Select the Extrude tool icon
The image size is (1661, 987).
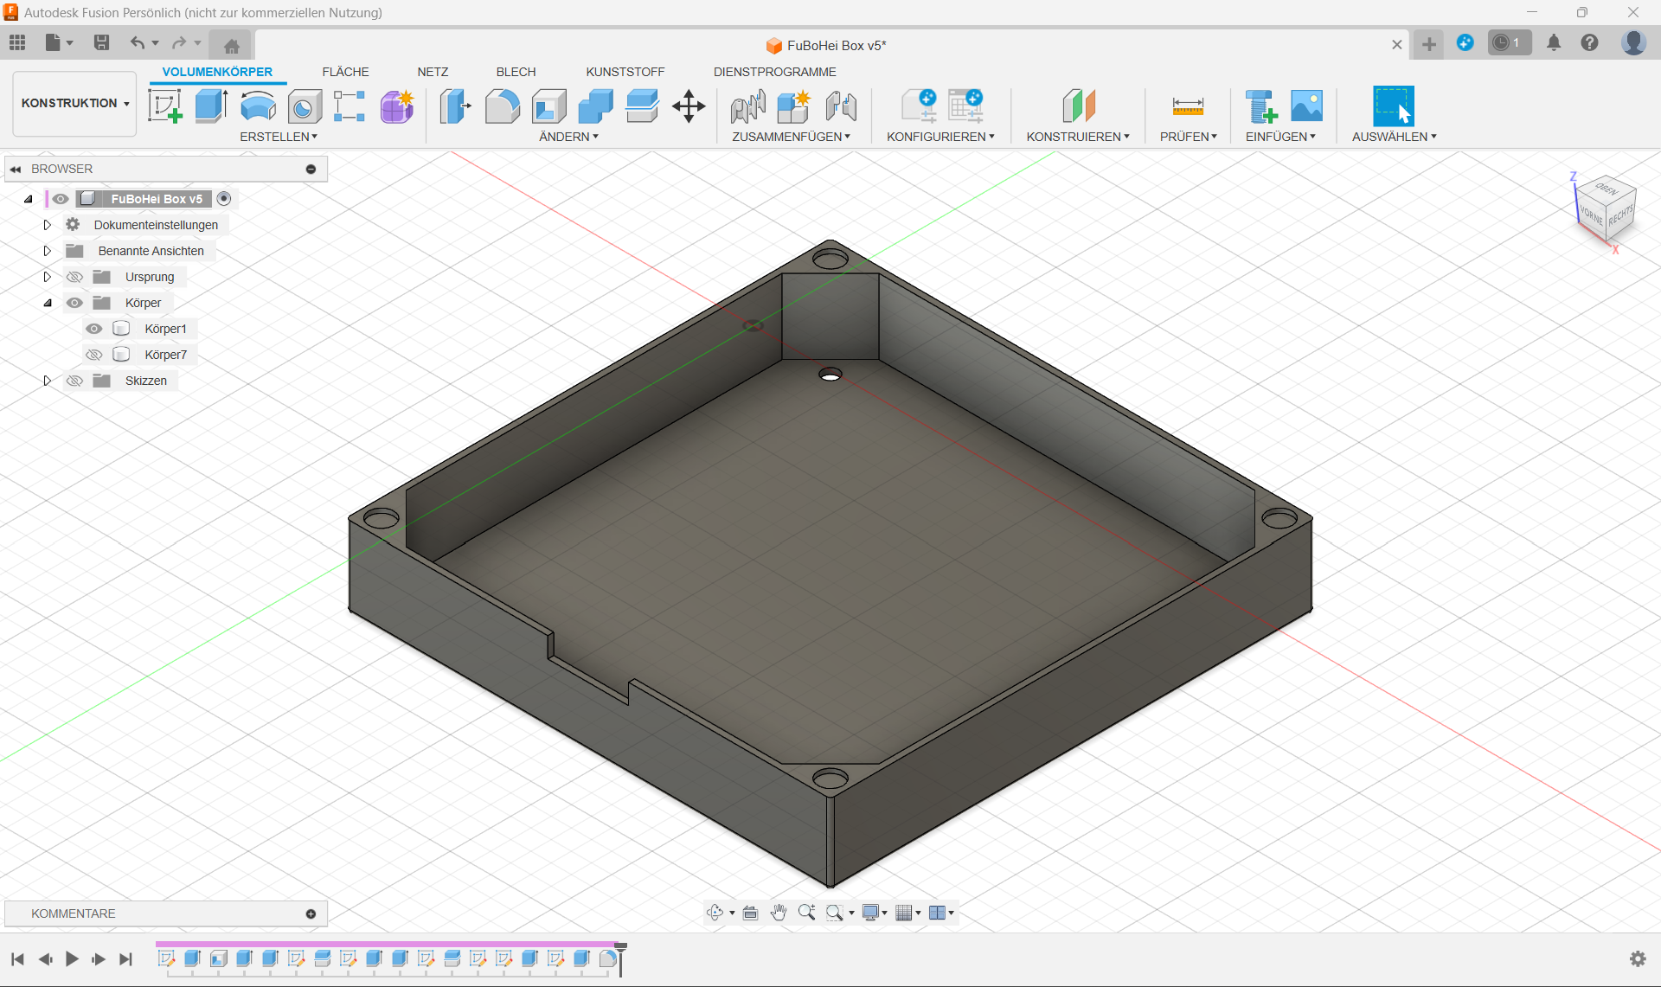point(211,106)
